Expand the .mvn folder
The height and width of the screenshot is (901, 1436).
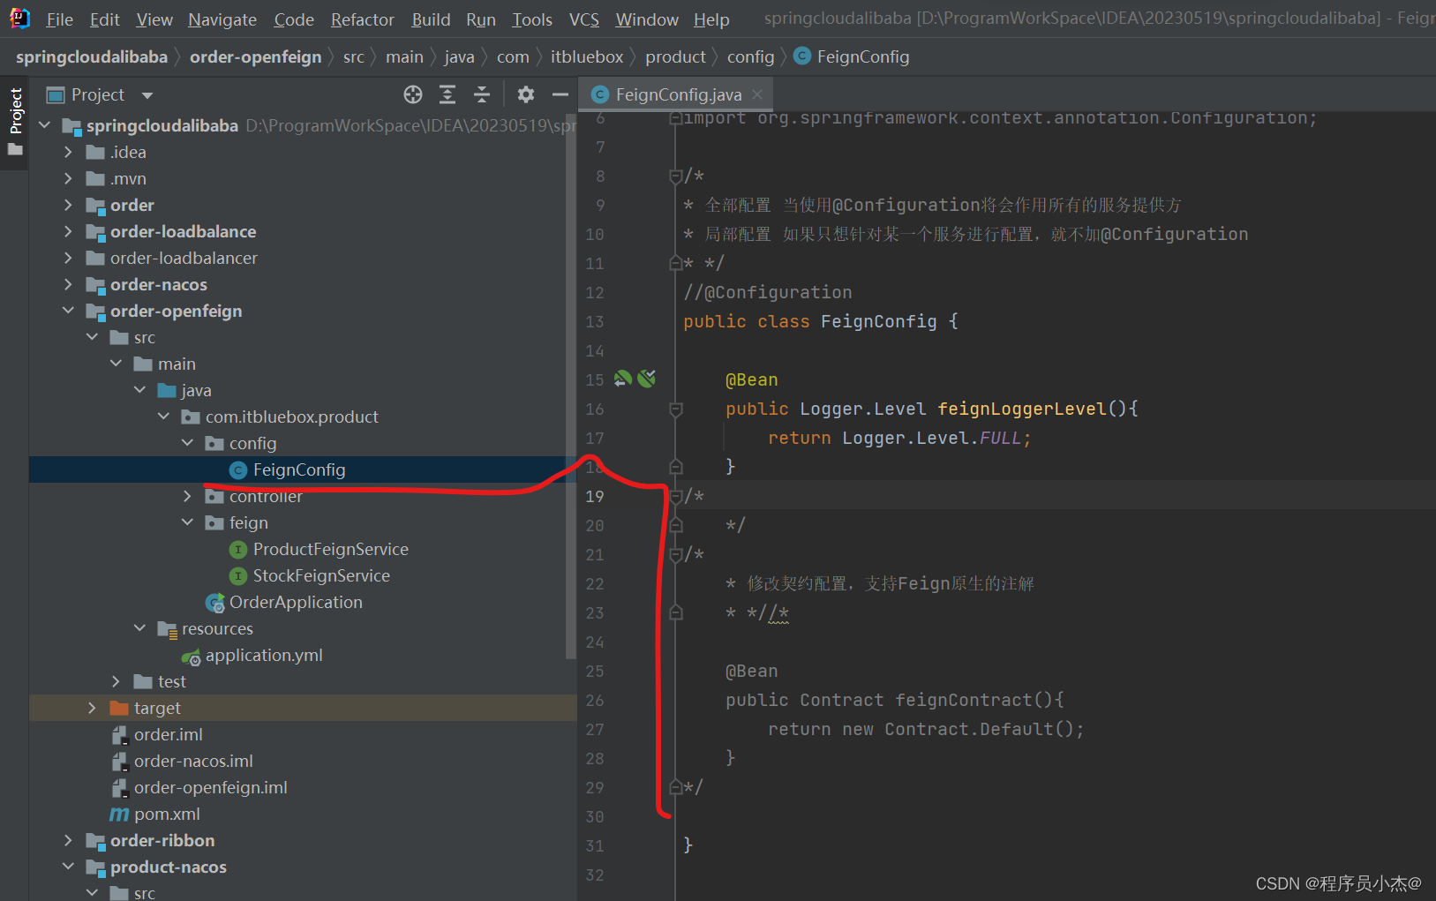68,178
